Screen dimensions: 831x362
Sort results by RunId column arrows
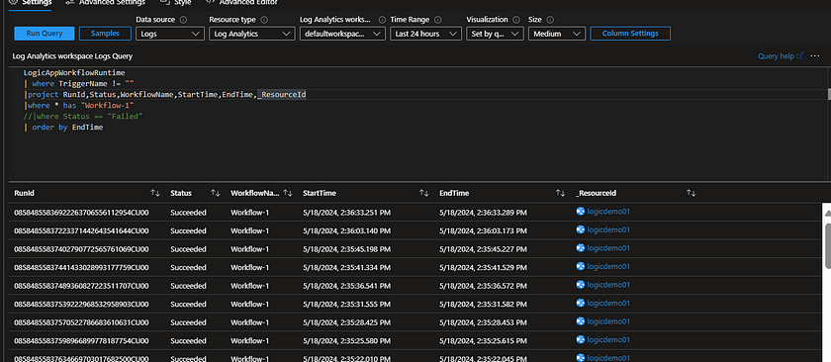coord(154,194)
